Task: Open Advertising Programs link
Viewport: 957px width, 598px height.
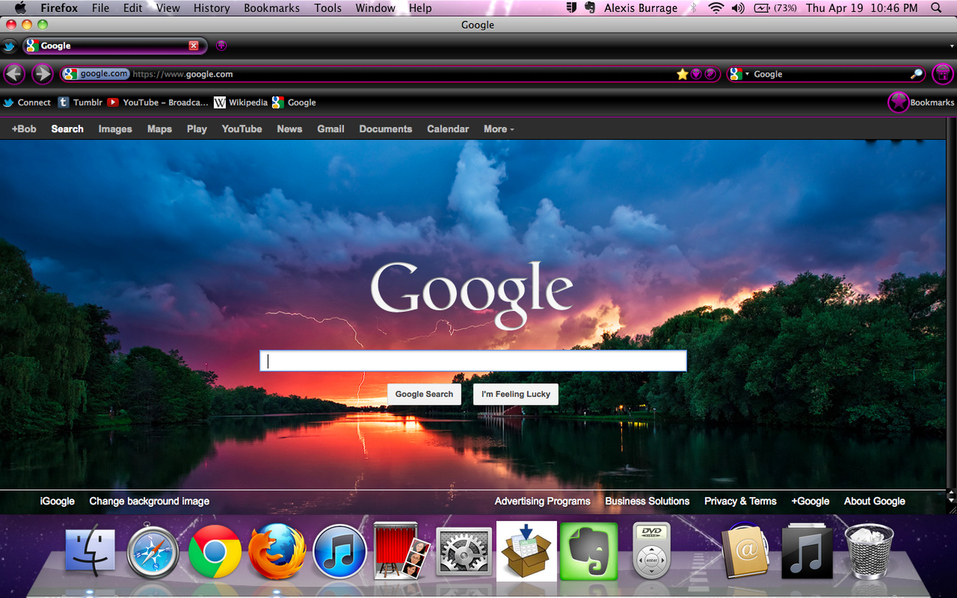Action: [542, 501]
